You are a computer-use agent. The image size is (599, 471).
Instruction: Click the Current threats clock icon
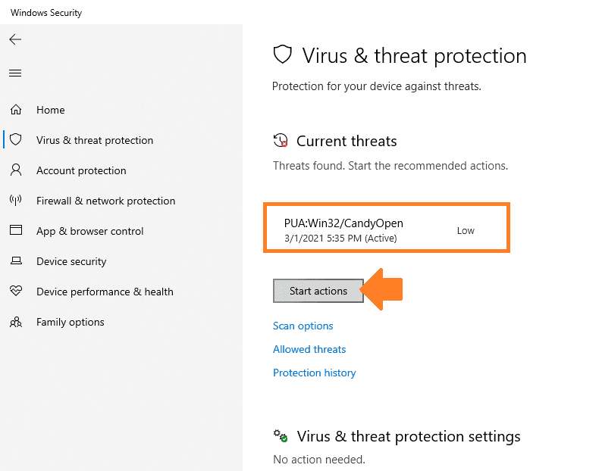point(281,140)
